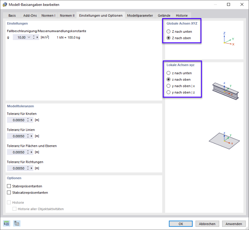The image size is (249, 230).
Task: Click the 'Modelltoleranzen' section heading
Action: (x=21, y=106)
